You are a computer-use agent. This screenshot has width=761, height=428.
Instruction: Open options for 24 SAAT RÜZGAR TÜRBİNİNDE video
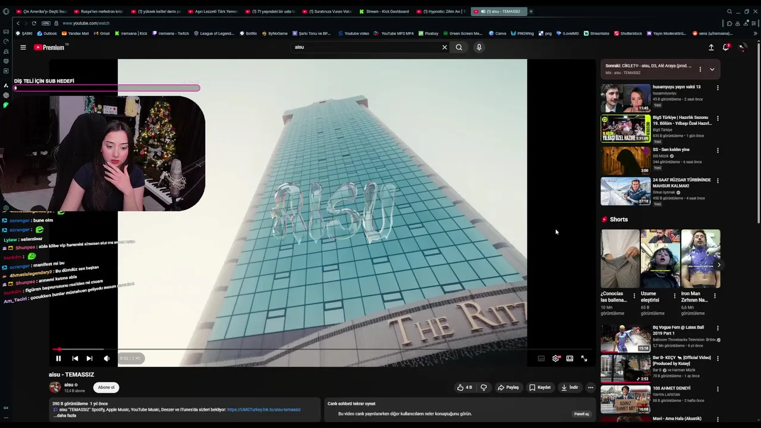click(x=718, y=181)
